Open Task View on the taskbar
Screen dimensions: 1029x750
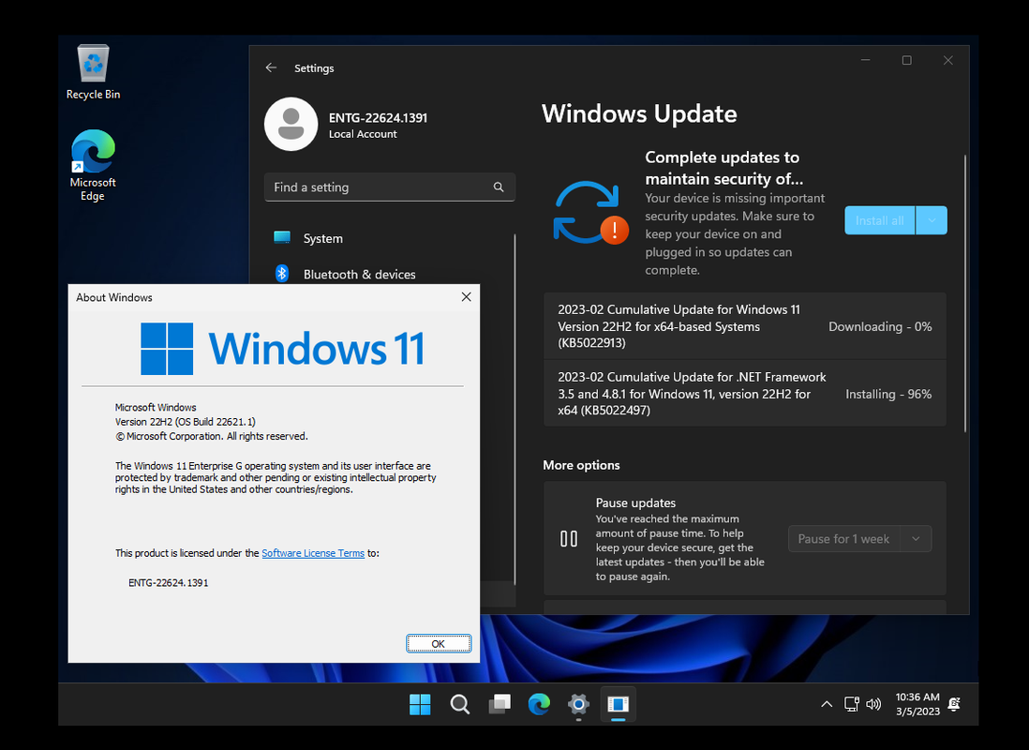(500, 705)
